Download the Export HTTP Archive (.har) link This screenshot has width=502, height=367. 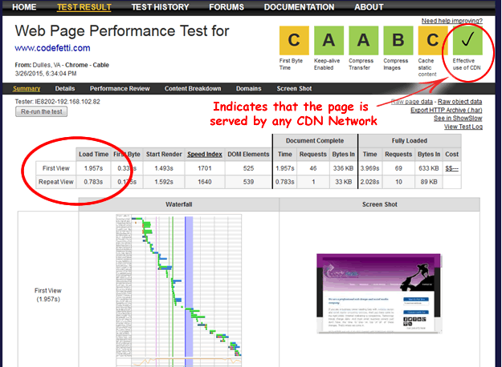445,110
